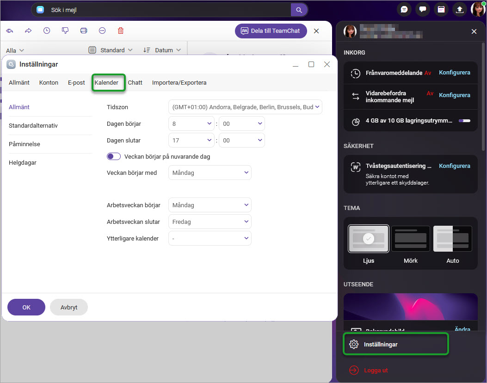Select the Auto theme option
Image resolution: width=487 pixels, height=383 pixels.
452,239
